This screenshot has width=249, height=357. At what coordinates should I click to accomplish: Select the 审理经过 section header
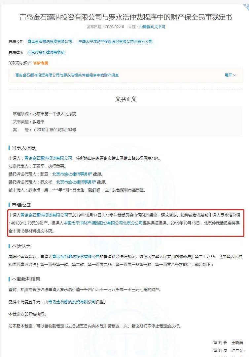21,205
